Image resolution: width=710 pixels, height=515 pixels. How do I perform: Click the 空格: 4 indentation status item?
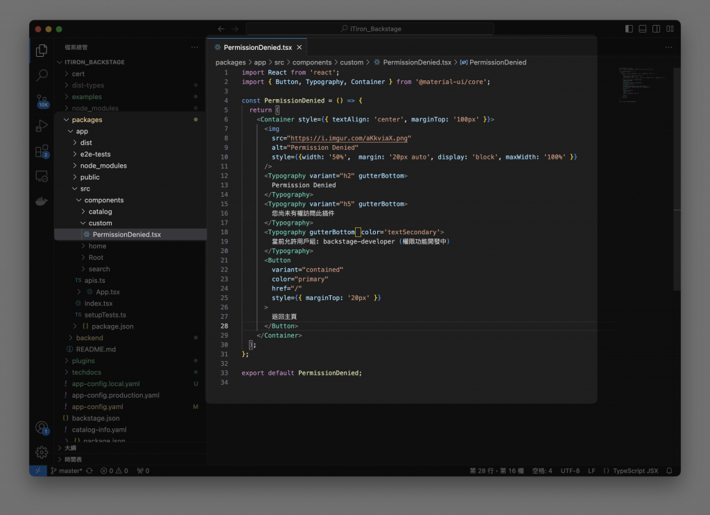click(x=542, y=471)
